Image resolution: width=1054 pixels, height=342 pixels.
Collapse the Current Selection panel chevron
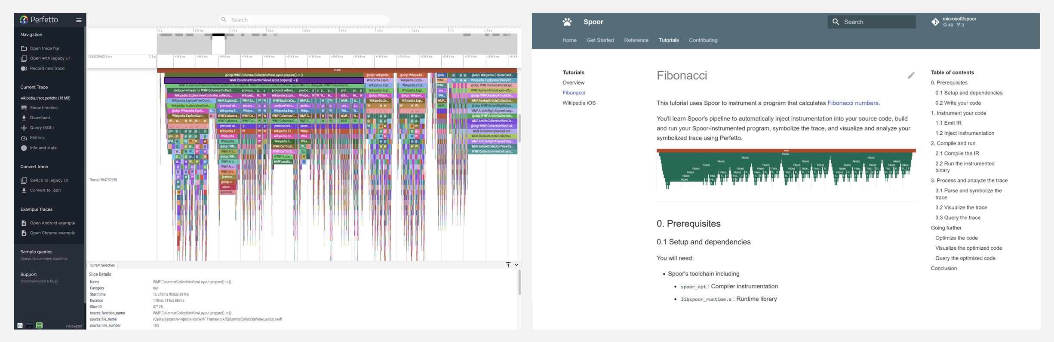pos(516,265)
